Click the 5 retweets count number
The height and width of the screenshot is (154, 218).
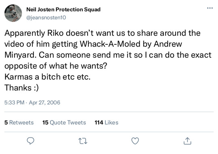6,123
